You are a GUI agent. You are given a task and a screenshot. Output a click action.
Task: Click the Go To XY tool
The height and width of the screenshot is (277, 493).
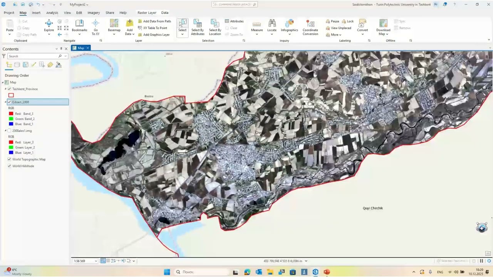coord(96,27)
